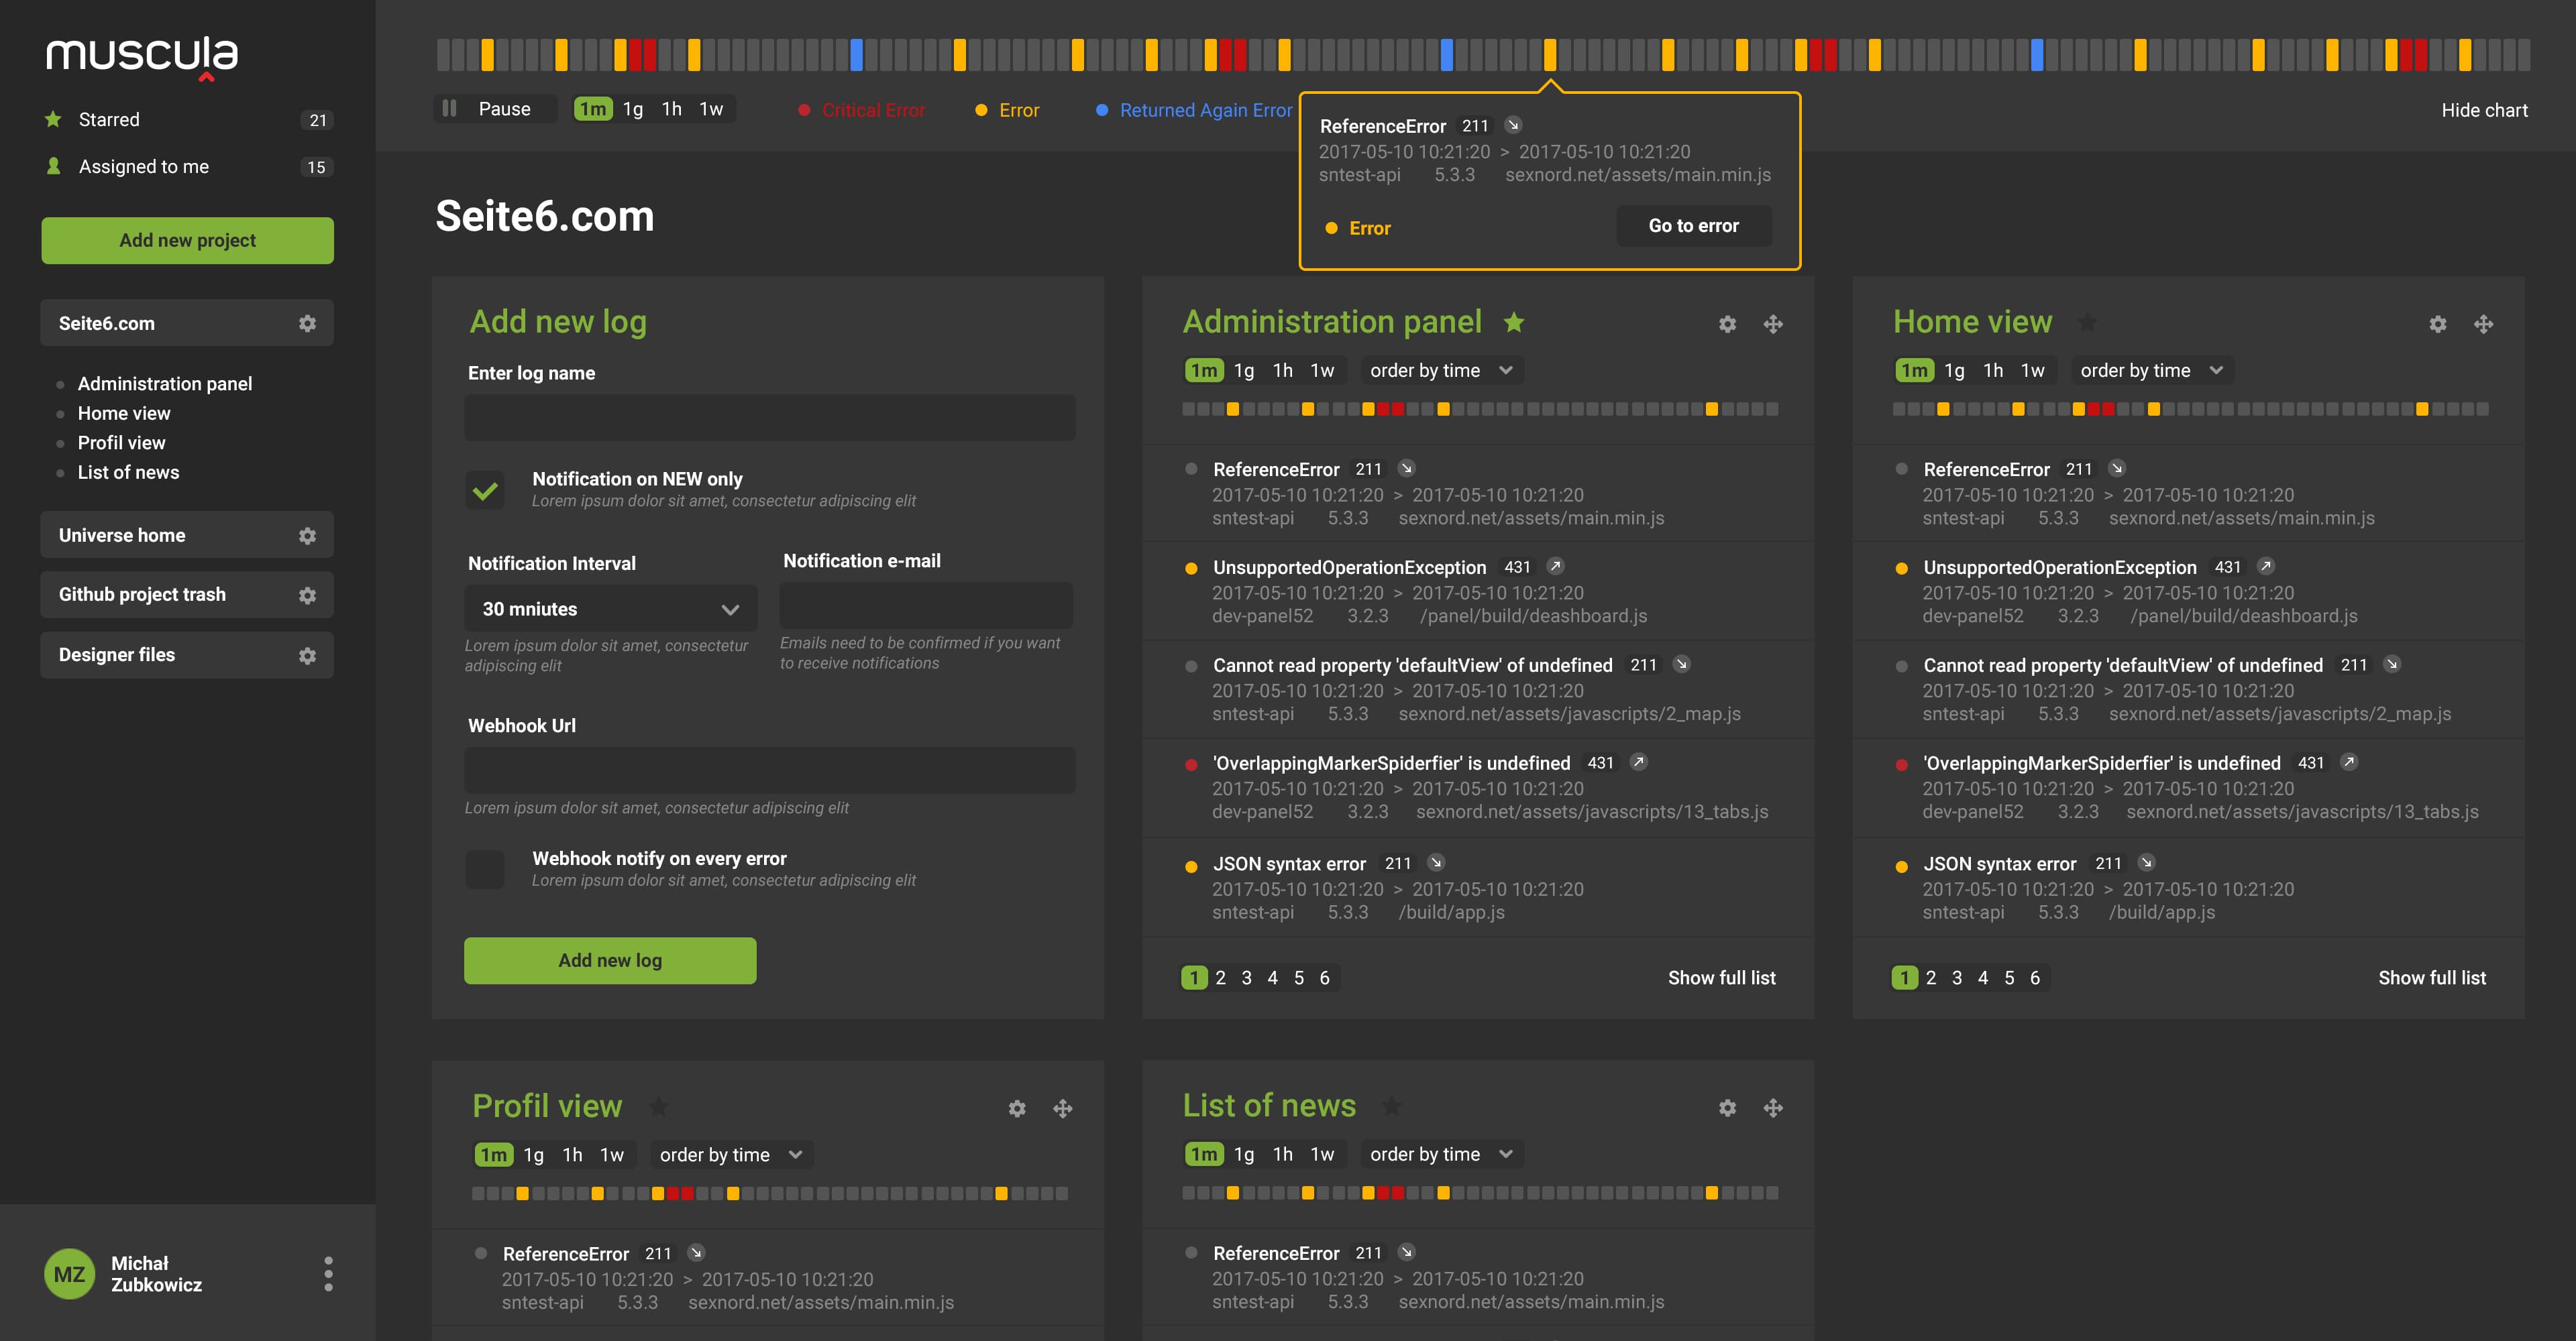2576x1341 pixels.
Task: Unstar the Administration panel log
Action: click(1514, 322)
